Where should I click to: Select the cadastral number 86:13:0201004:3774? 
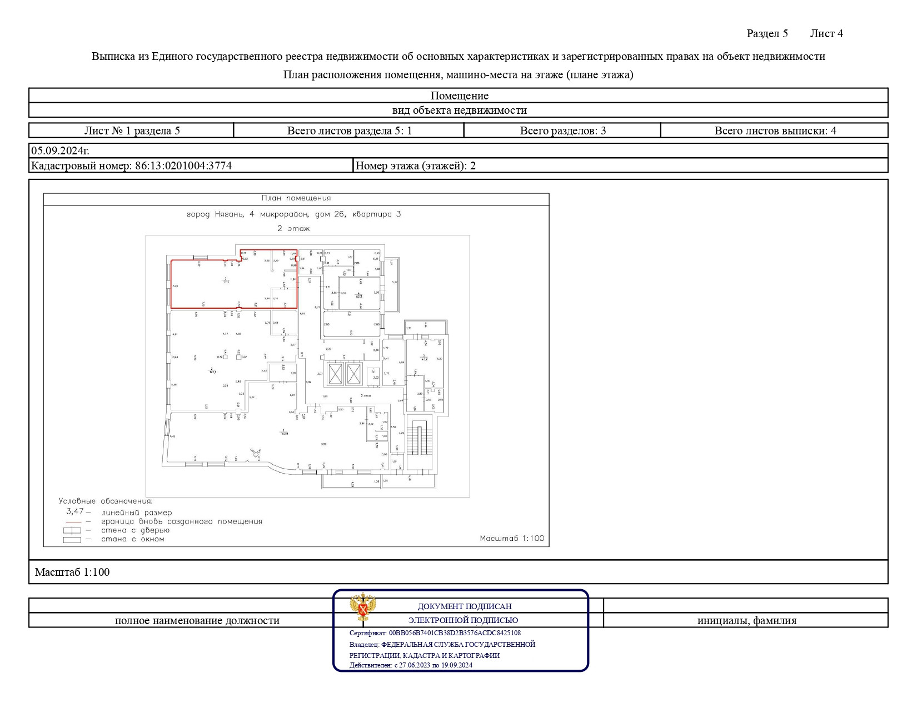point(183,165)
